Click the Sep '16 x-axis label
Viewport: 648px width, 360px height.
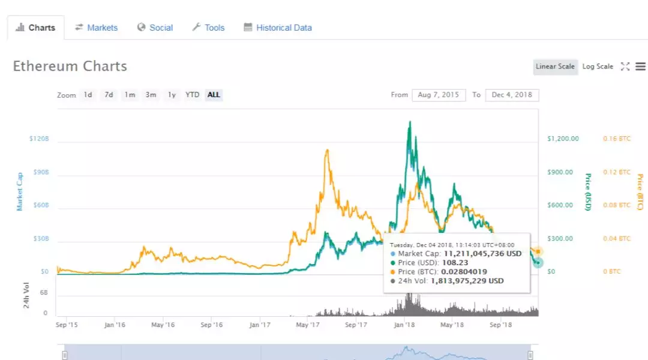tap(212, 325)
